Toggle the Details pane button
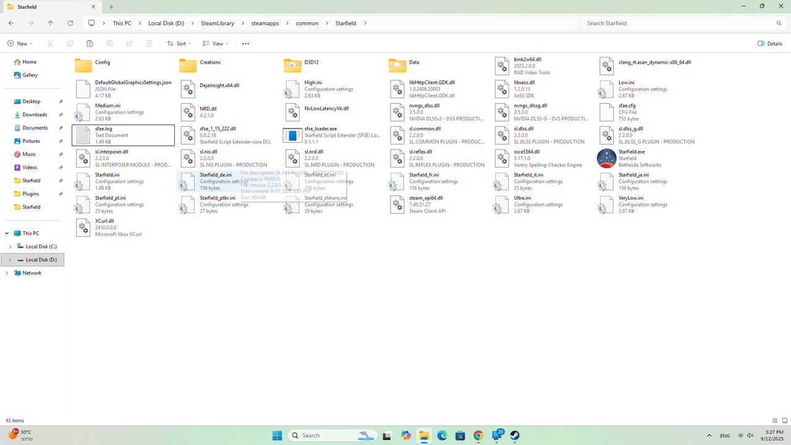Screen dimensions: 791x445 click(x=770, y=43)
